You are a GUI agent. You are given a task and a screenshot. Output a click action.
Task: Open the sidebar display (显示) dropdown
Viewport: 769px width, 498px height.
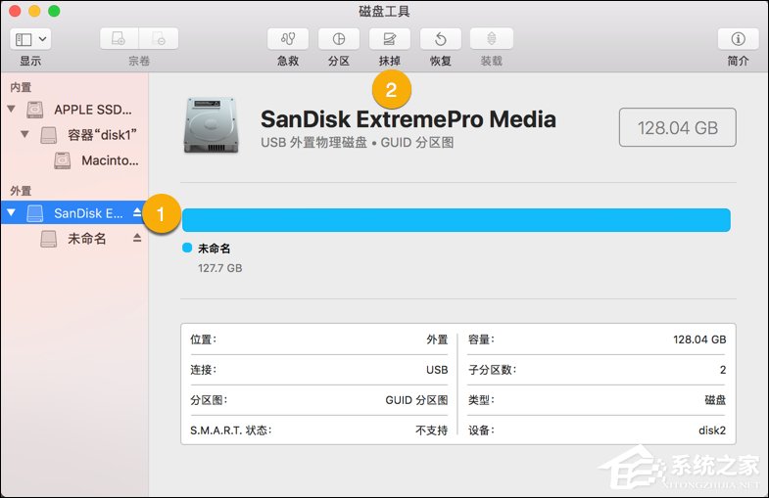[31, 39]
